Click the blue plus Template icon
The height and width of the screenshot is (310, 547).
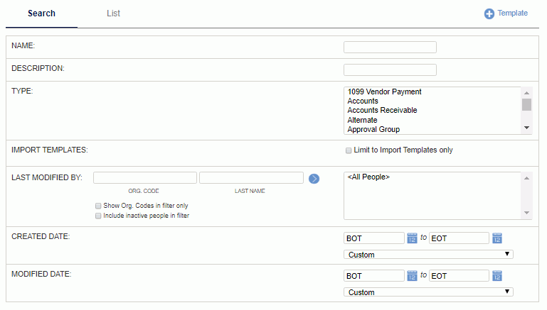[x=489, y=14]
